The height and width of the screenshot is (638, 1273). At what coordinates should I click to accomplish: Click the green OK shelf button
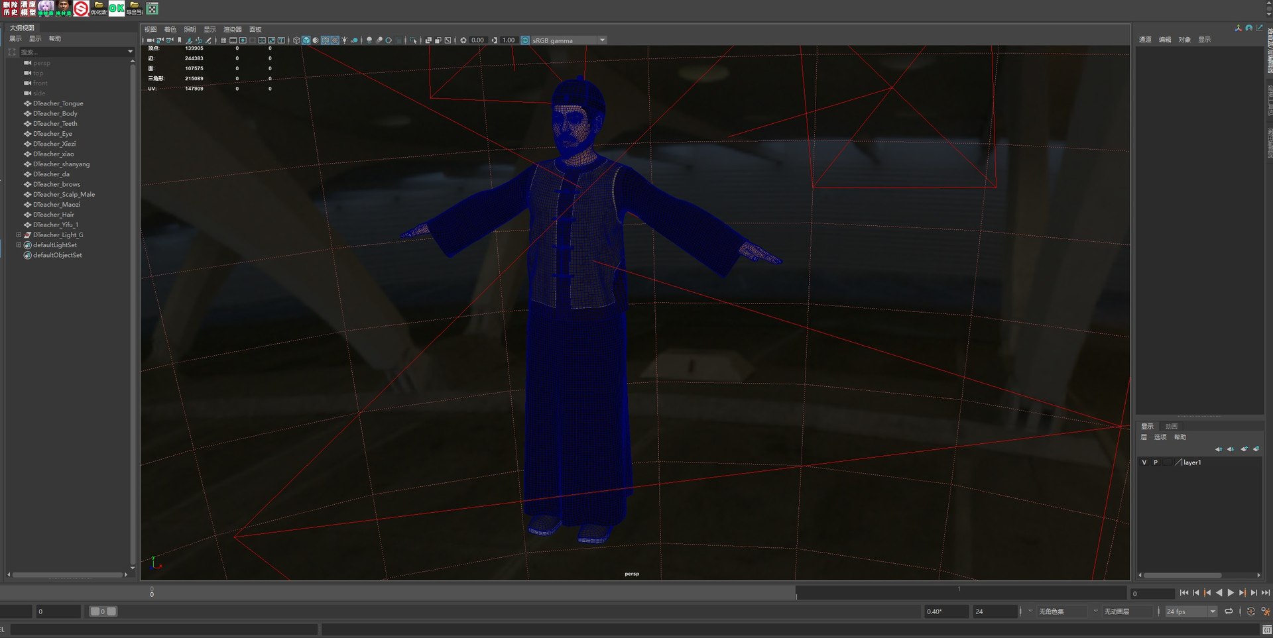[x=117, y=9]
